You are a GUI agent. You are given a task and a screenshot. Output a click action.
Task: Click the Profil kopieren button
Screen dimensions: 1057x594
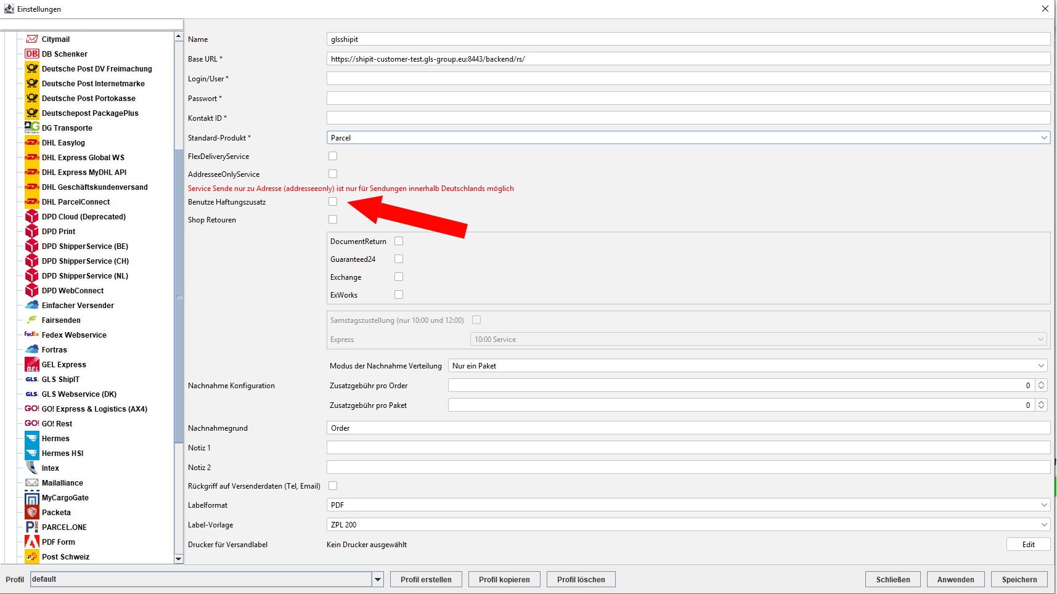(504, 579)
